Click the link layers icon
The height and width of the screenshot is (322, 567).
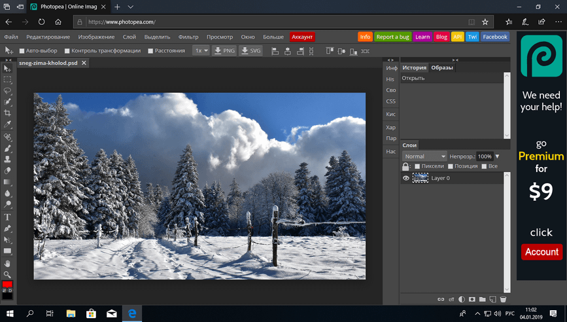(441, 299)
